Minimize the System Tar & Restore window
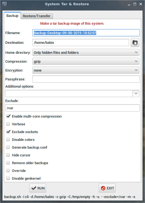 (x=129, y=4)
